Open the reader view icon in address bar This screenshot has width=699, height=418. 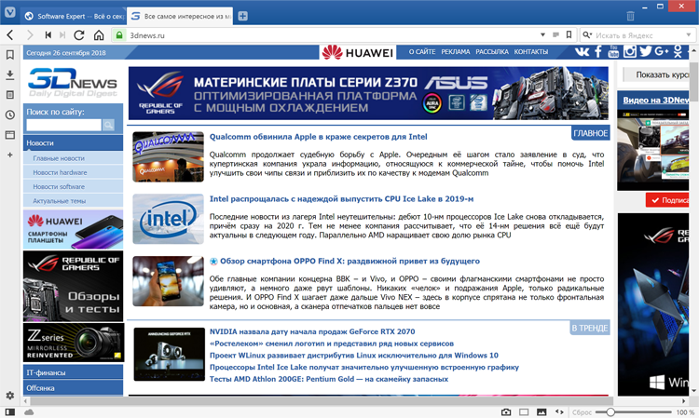click(x=555, y=34)
